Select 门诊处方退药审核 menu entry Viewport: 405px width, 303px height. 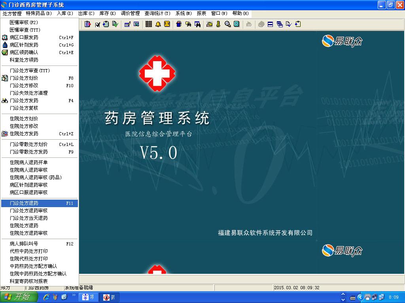coord(40,211)
